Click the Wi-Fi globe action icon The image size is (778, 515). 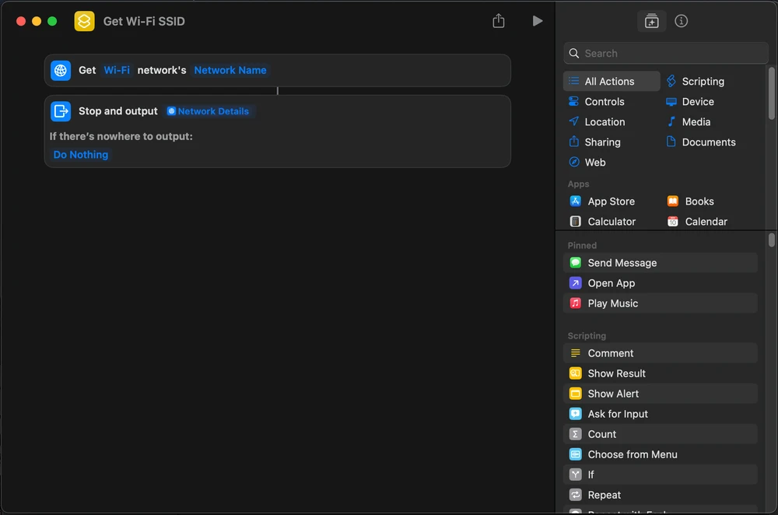coord(61,70)
